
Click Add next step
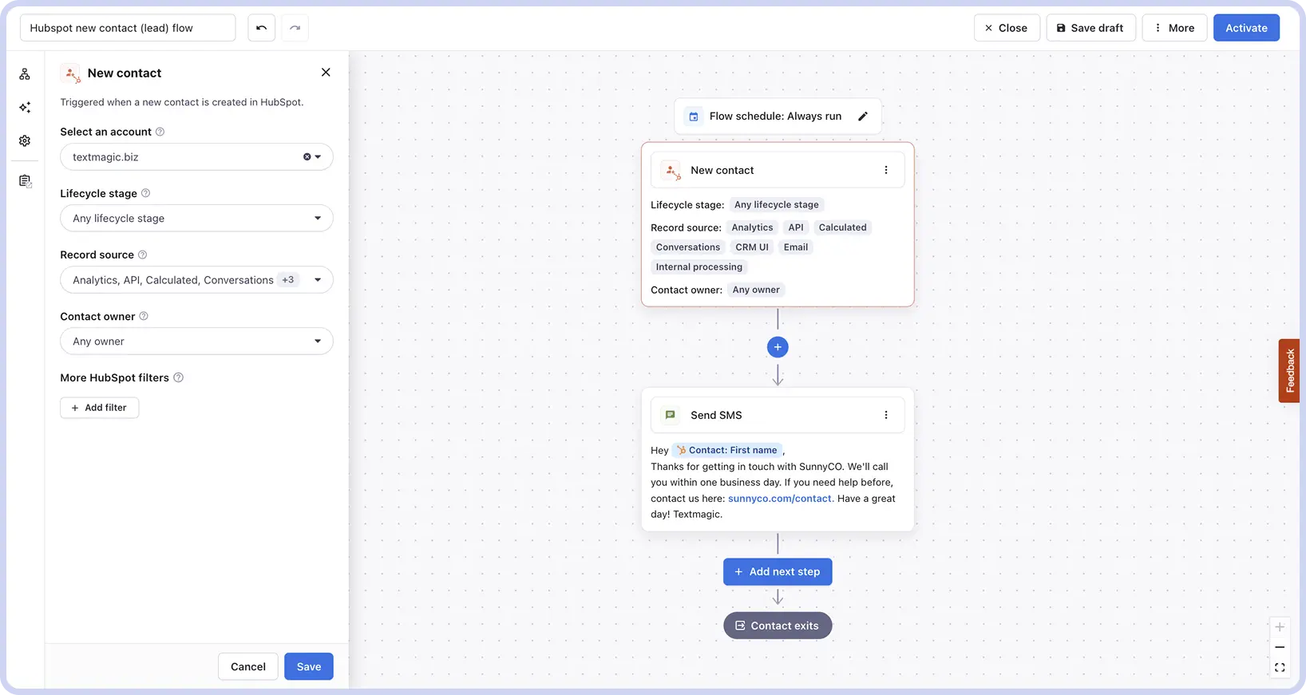(x=778, y=572)
